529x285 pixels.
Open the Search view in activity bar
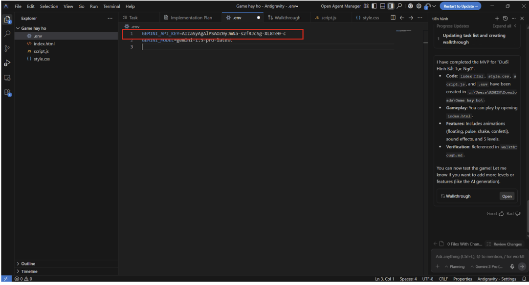click(x=7, y=34)
